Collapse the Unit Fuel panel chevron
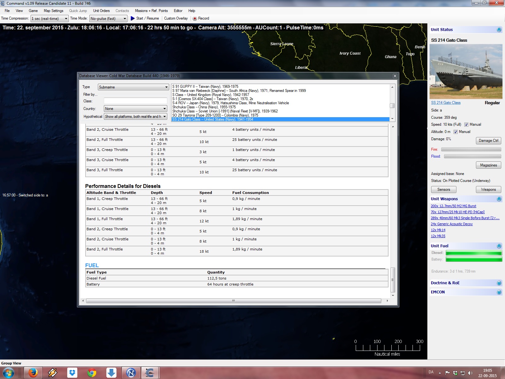 pos(499,246)
